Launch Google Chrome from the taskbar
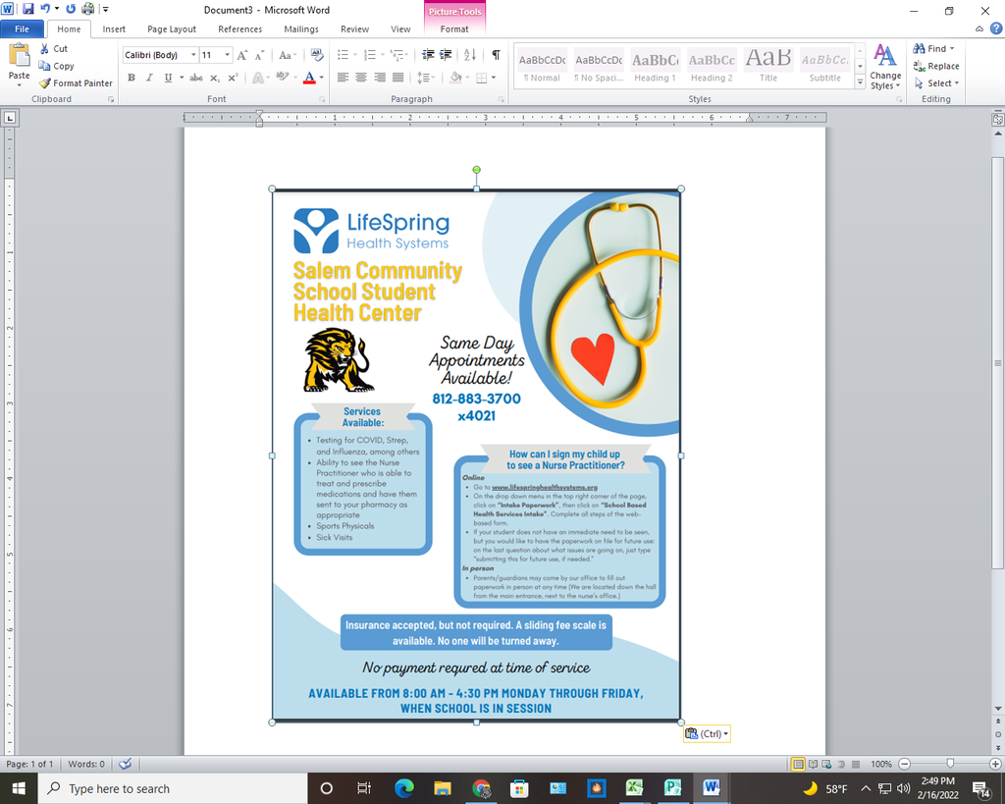This screenshot has width=1005, height=804. point(481,788)
